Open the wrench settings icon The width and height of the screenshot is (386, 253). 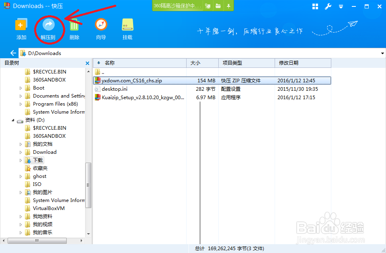click(328, 7)
